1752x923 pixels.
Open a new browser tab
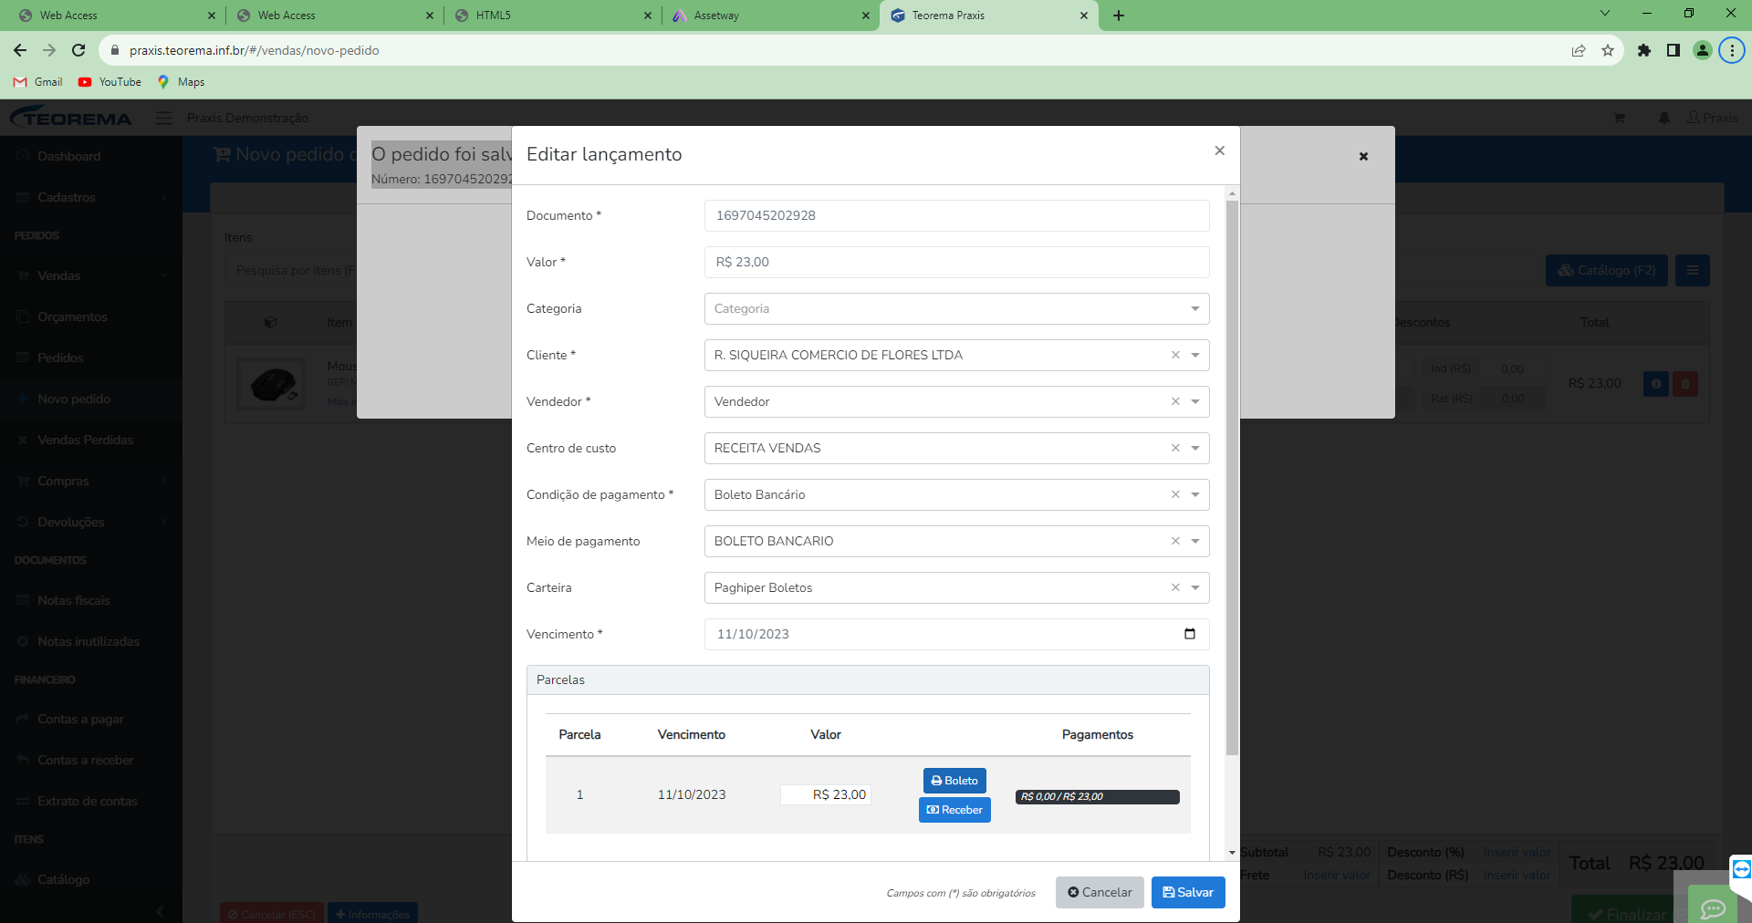[x=1119, y=16]
